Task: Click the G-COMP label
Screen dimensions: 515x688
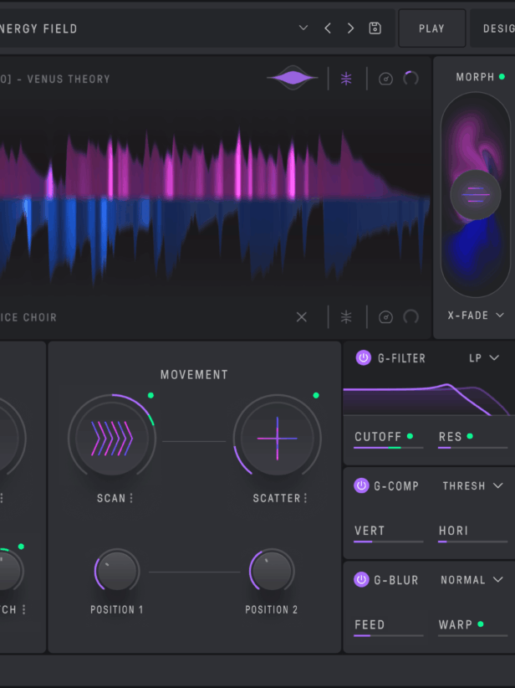Action: 396,486
